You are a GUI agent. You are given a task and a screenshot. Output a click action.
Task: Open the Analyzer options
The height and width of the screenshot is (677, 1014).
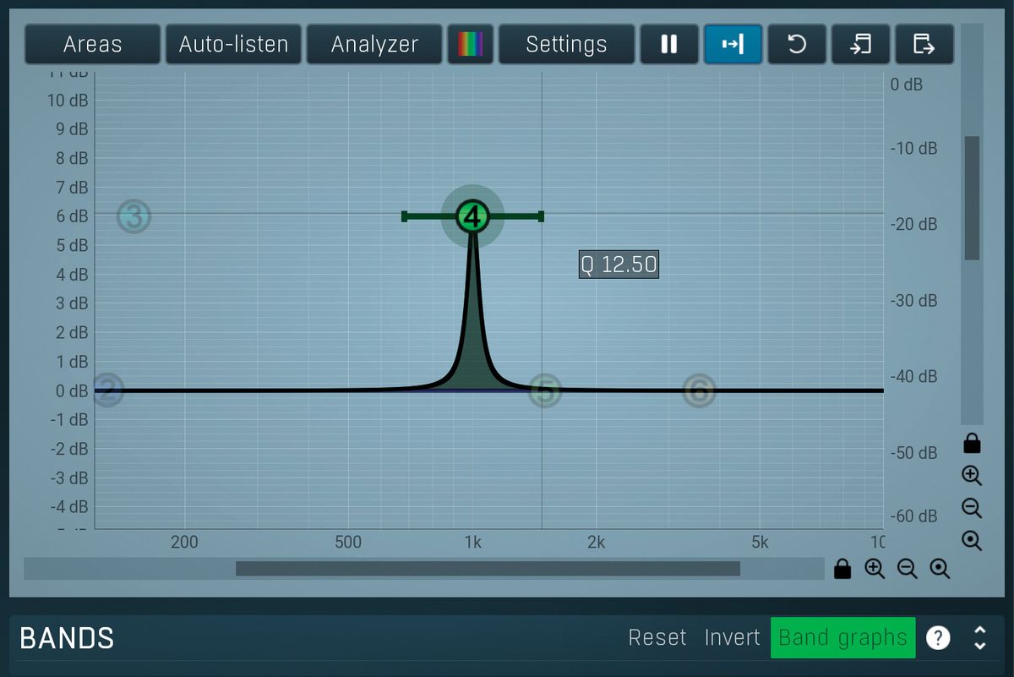[374, 44]
